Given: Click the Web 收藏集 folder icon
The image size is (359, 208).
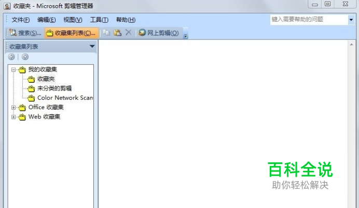Looking at the screenshot, I should (x=22, y=117).
